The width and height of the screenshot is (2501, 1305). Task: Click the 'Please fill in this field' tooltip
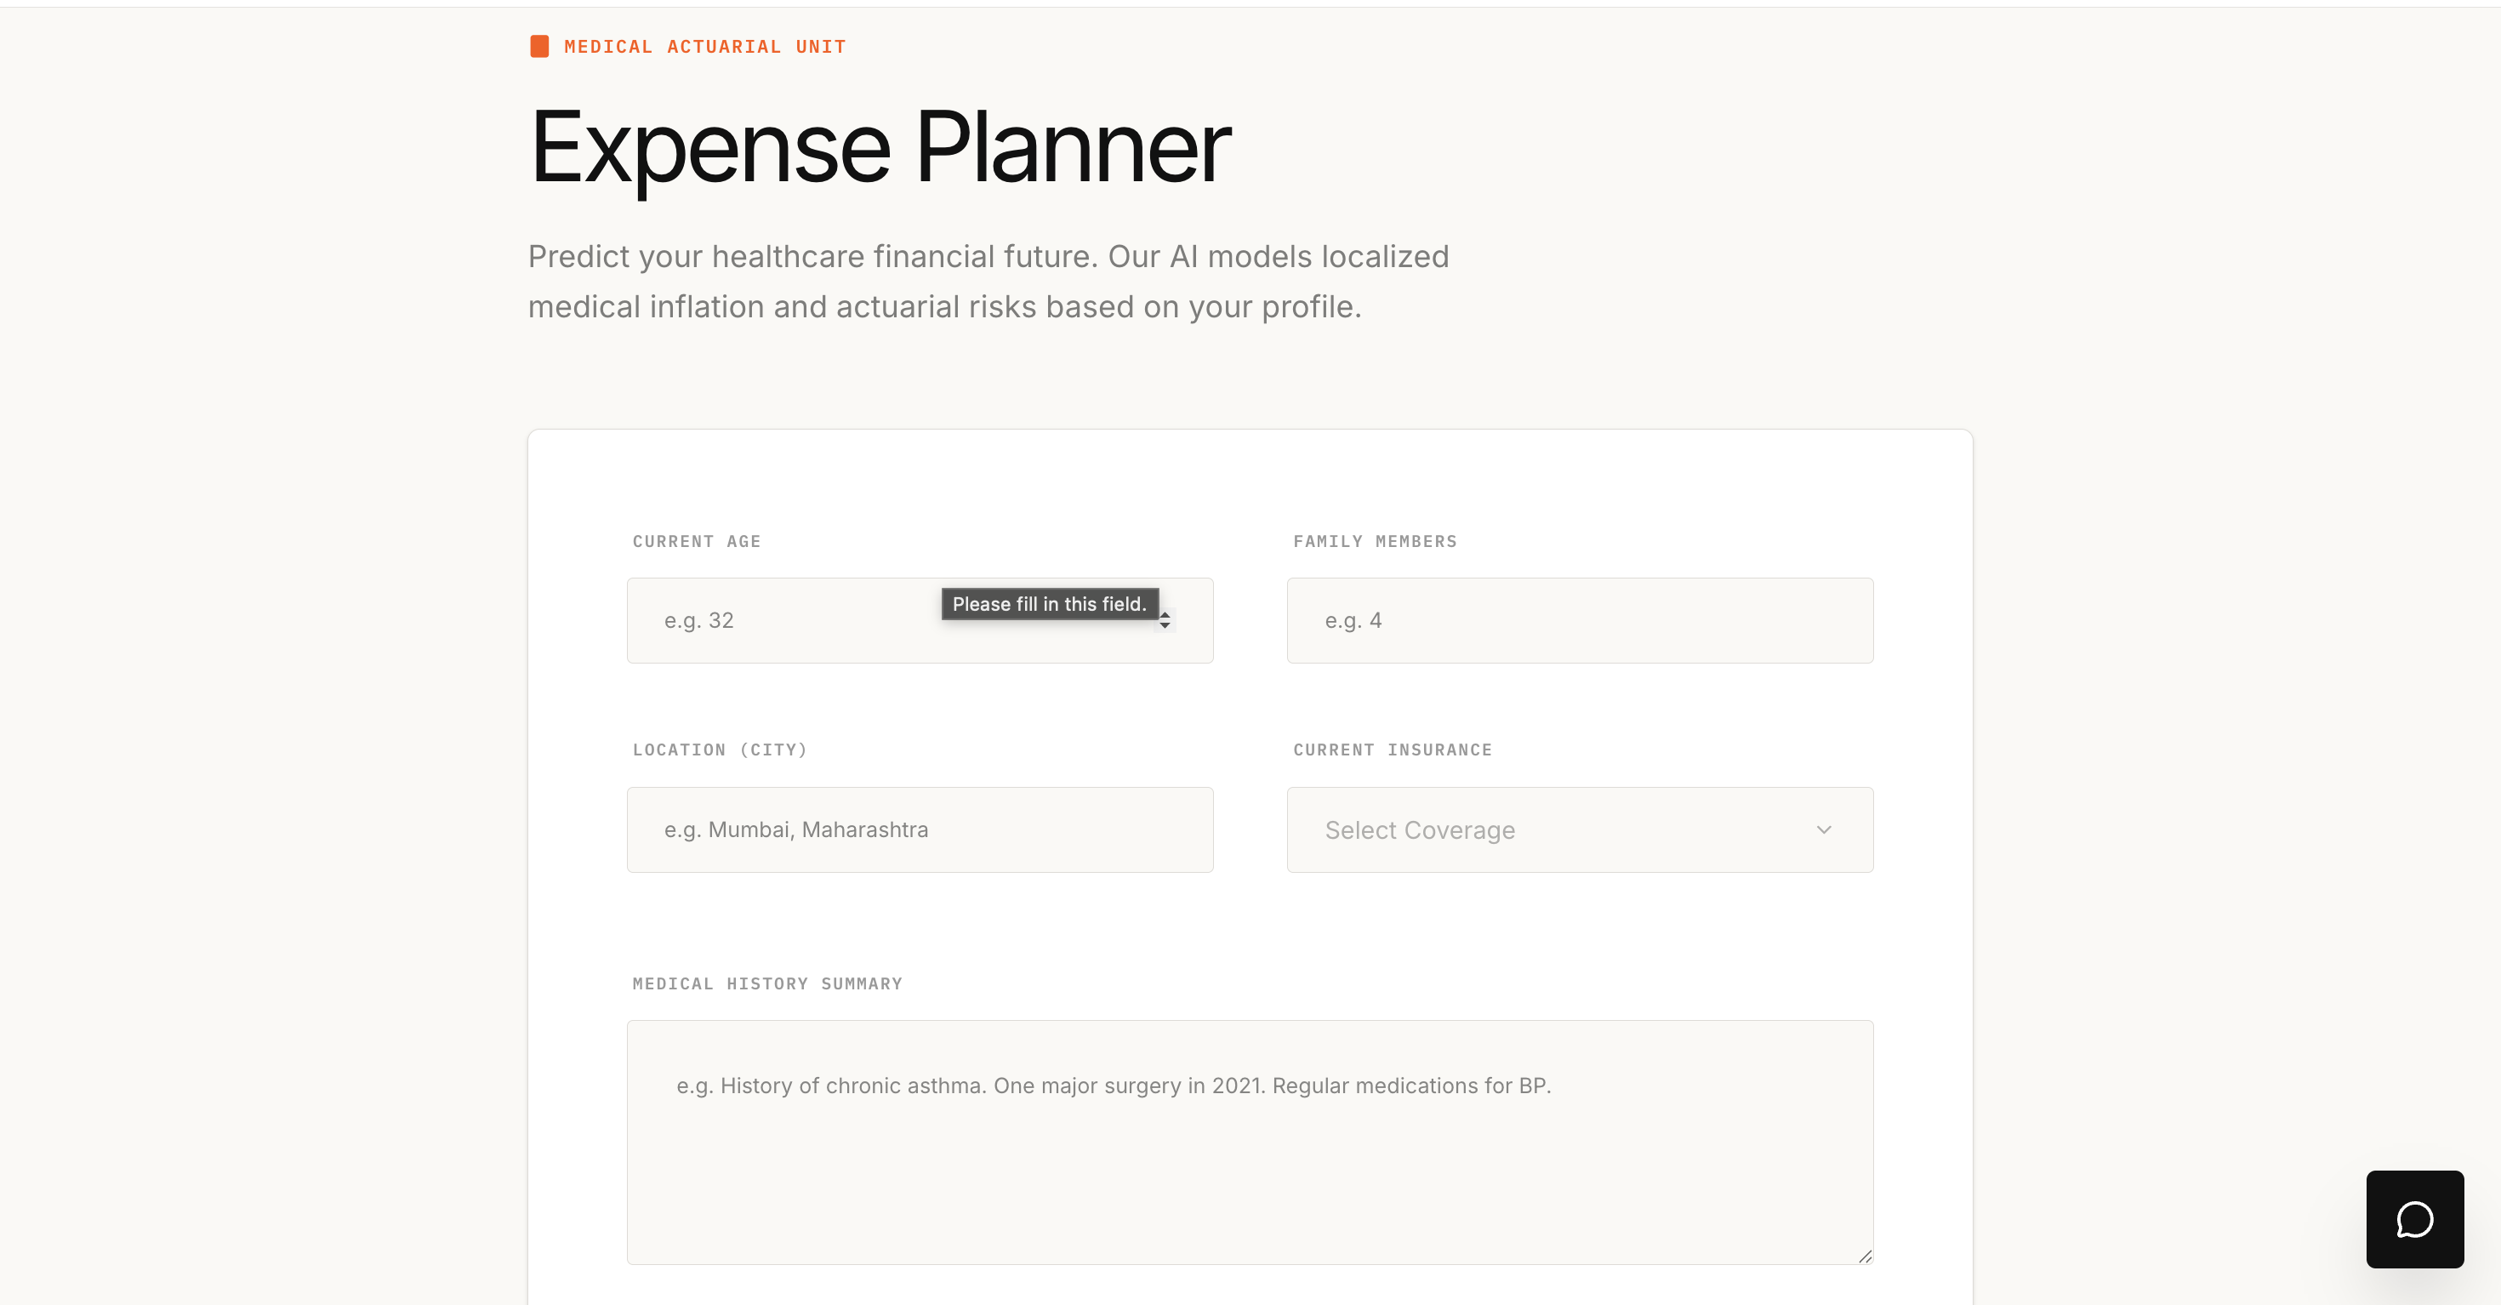point(1049,604)
